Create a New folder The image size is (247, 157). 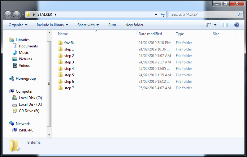pyautogui.click(x=134, y=25)
